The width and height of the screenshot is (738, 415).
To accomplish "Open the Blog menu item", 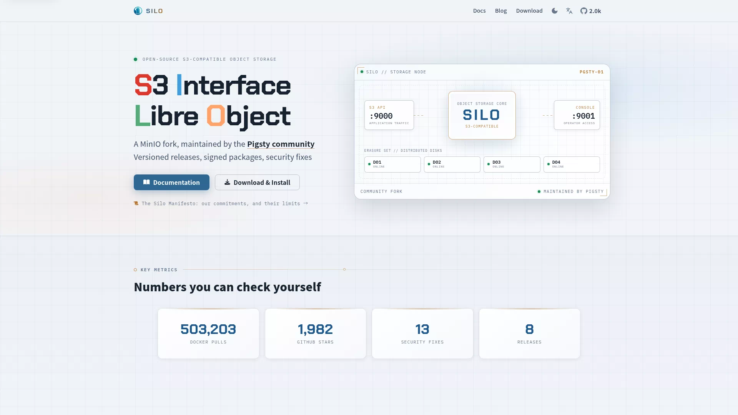I will (501, 11).
